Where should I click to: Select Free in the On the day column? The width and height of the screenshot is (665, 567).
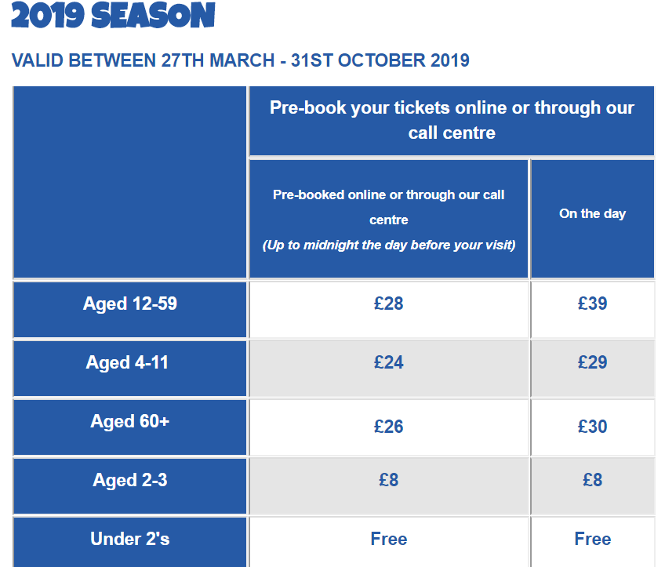[x=592, y=539]
